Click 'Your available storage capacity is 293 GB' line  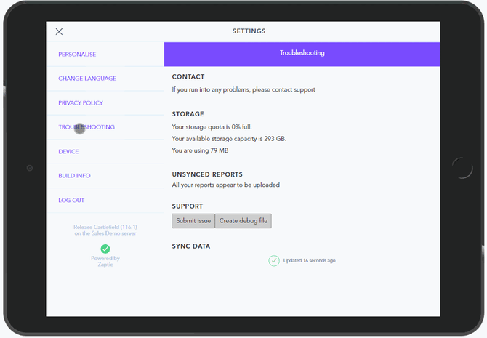tap(229, 139)
